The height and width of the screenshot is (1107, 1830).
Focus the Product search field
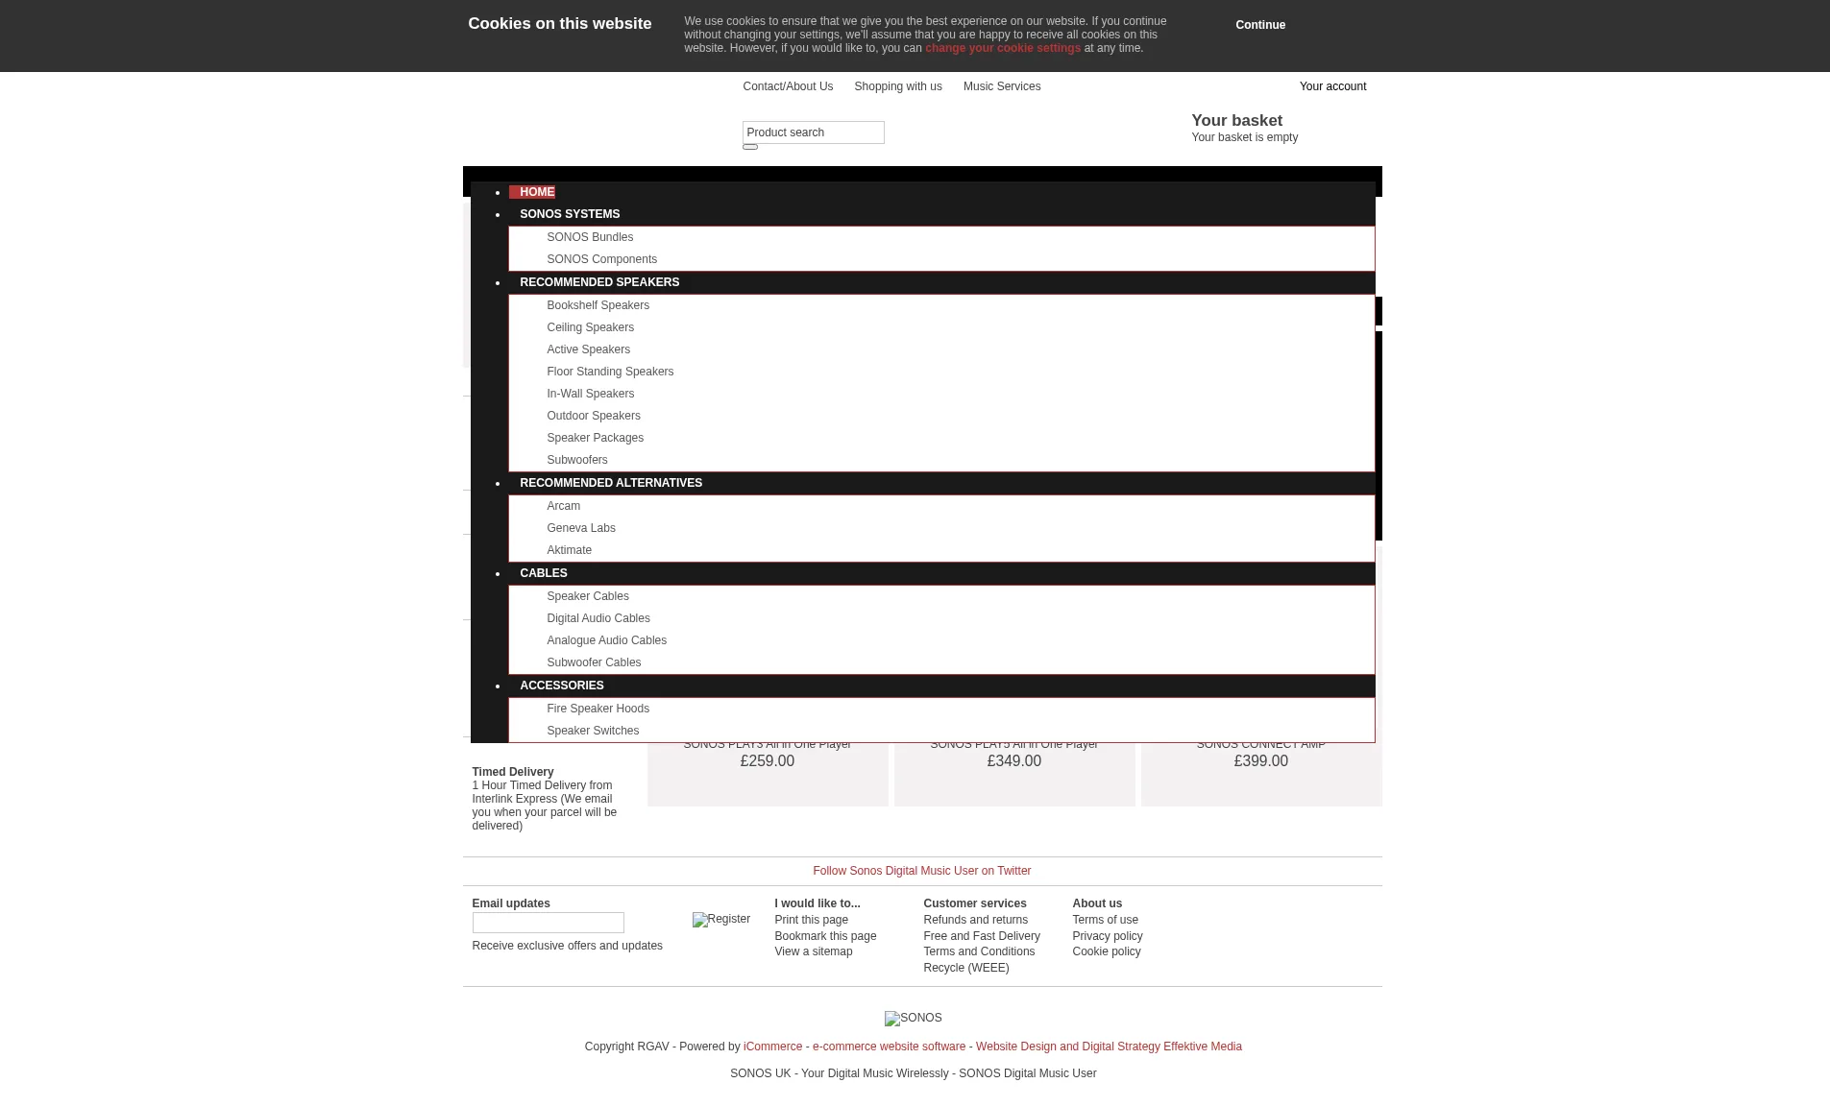point(813,132)
